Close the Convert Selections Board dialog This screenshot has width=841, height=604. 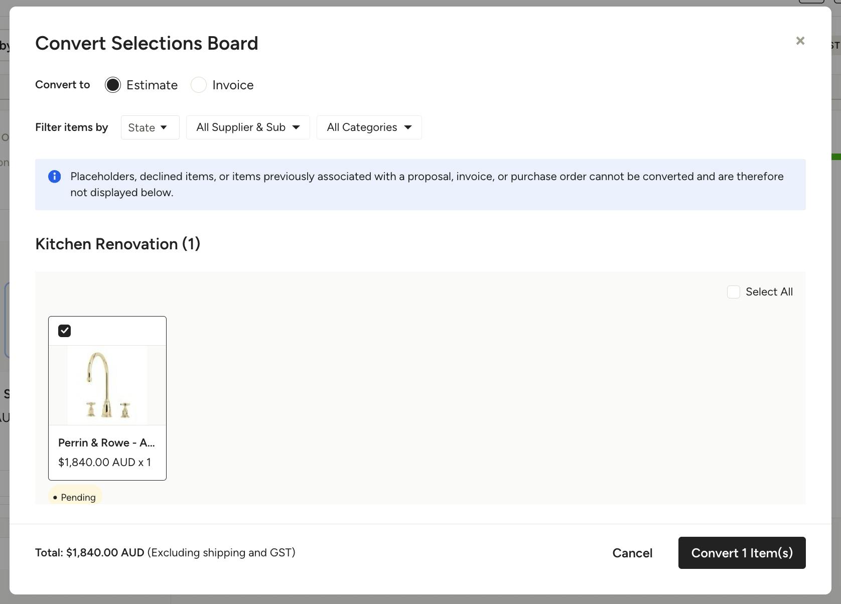click(x=800, y=41)
